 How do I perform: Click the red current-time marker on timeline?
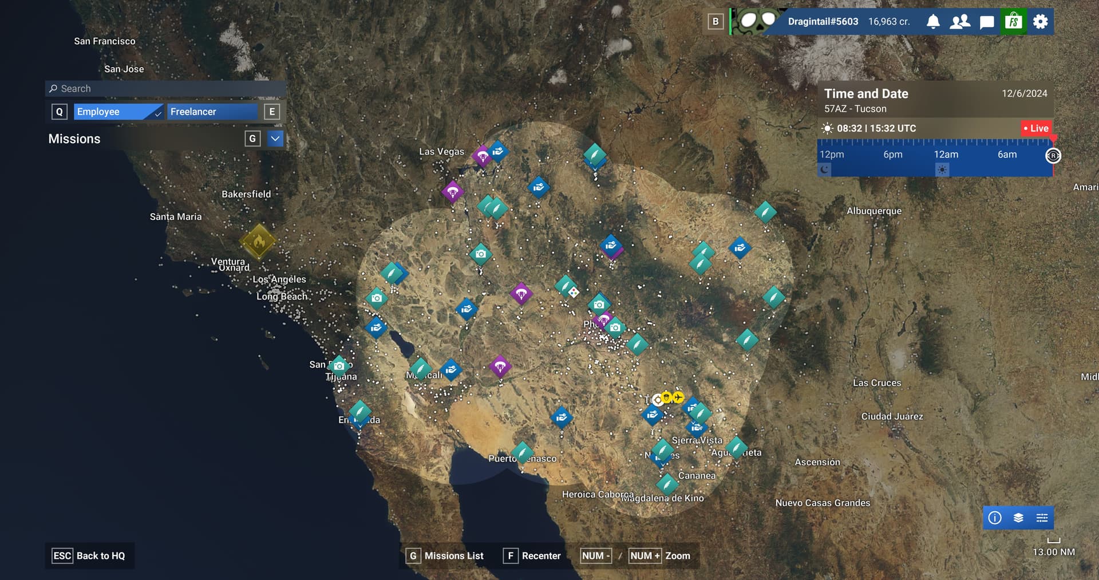(x=1053, y=139)
